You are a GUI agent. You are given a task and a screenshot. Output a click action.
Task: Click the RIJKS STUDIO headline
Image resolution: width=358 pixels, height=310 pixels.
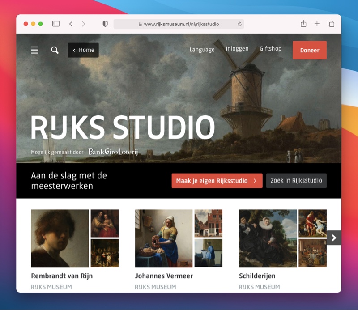[123, 127]
